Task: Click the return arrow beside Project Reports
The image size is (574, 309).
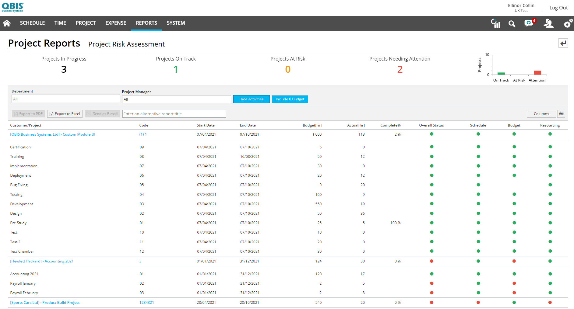Action: click(563, 43)
